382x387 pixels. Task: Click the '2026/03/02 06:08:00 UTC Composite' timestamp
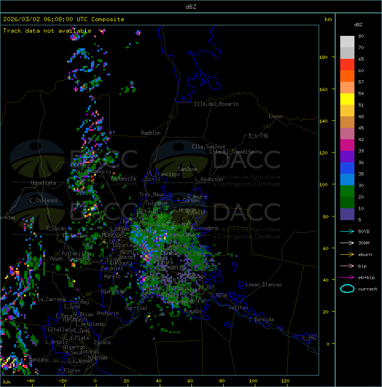tap(64, 19)
